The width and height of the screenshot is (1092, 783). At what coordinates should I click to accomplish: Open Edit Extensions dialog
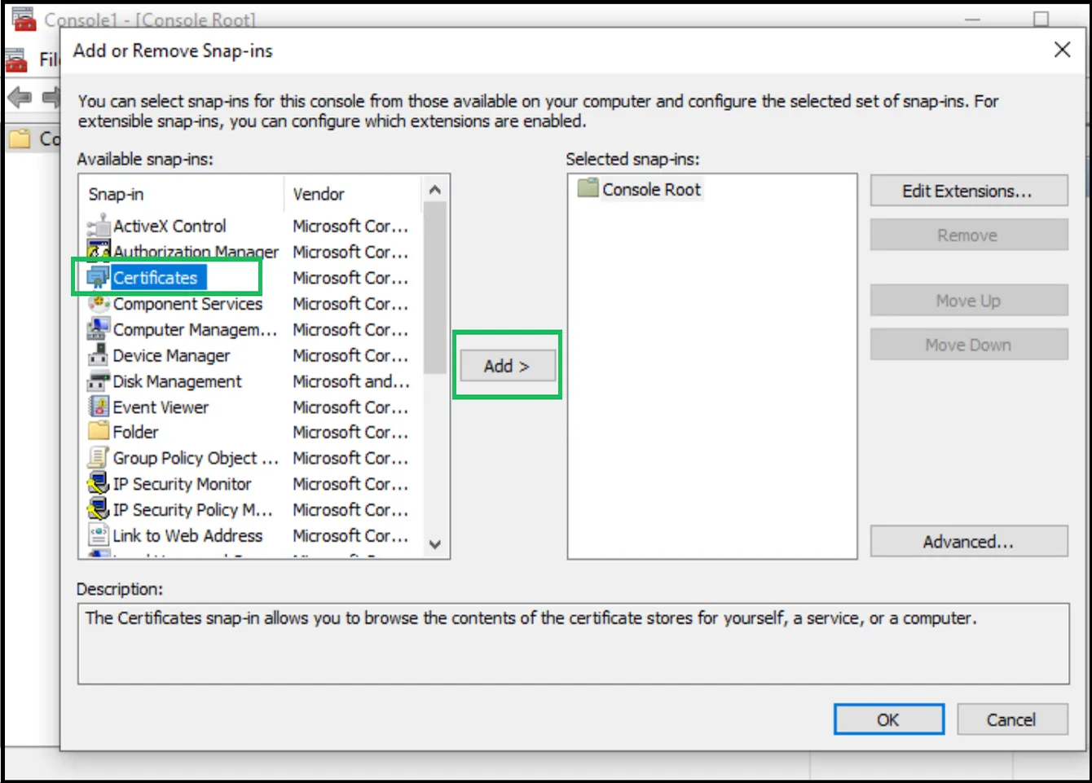968,191
